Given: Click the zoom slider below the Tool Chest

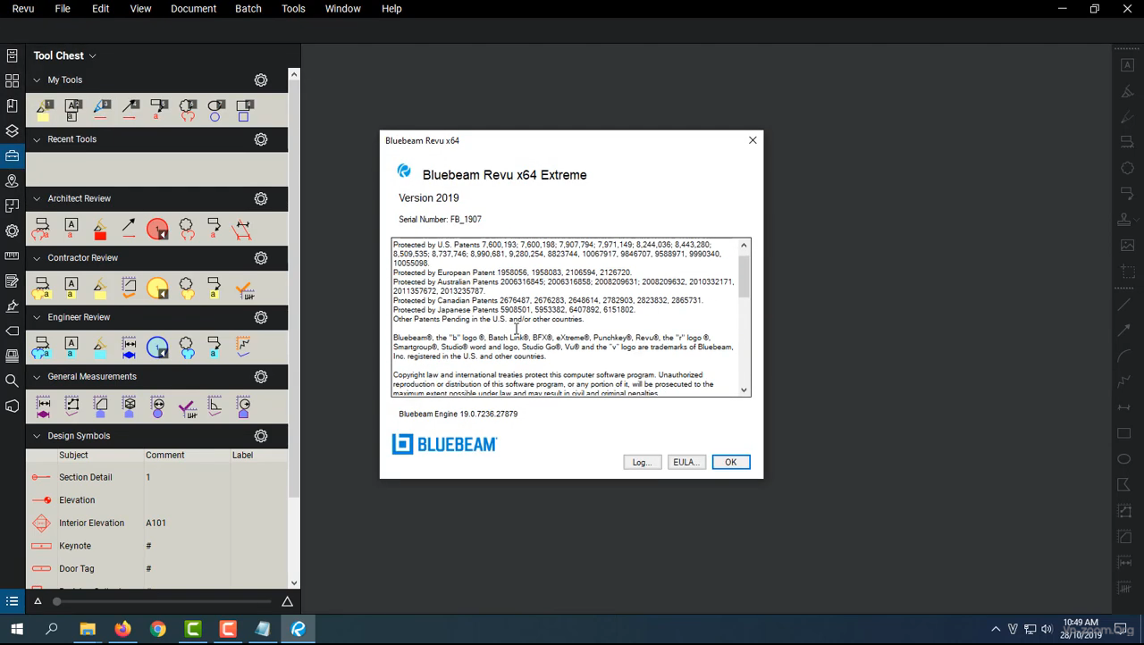Looking at the screenshot, I should point(56,601).
